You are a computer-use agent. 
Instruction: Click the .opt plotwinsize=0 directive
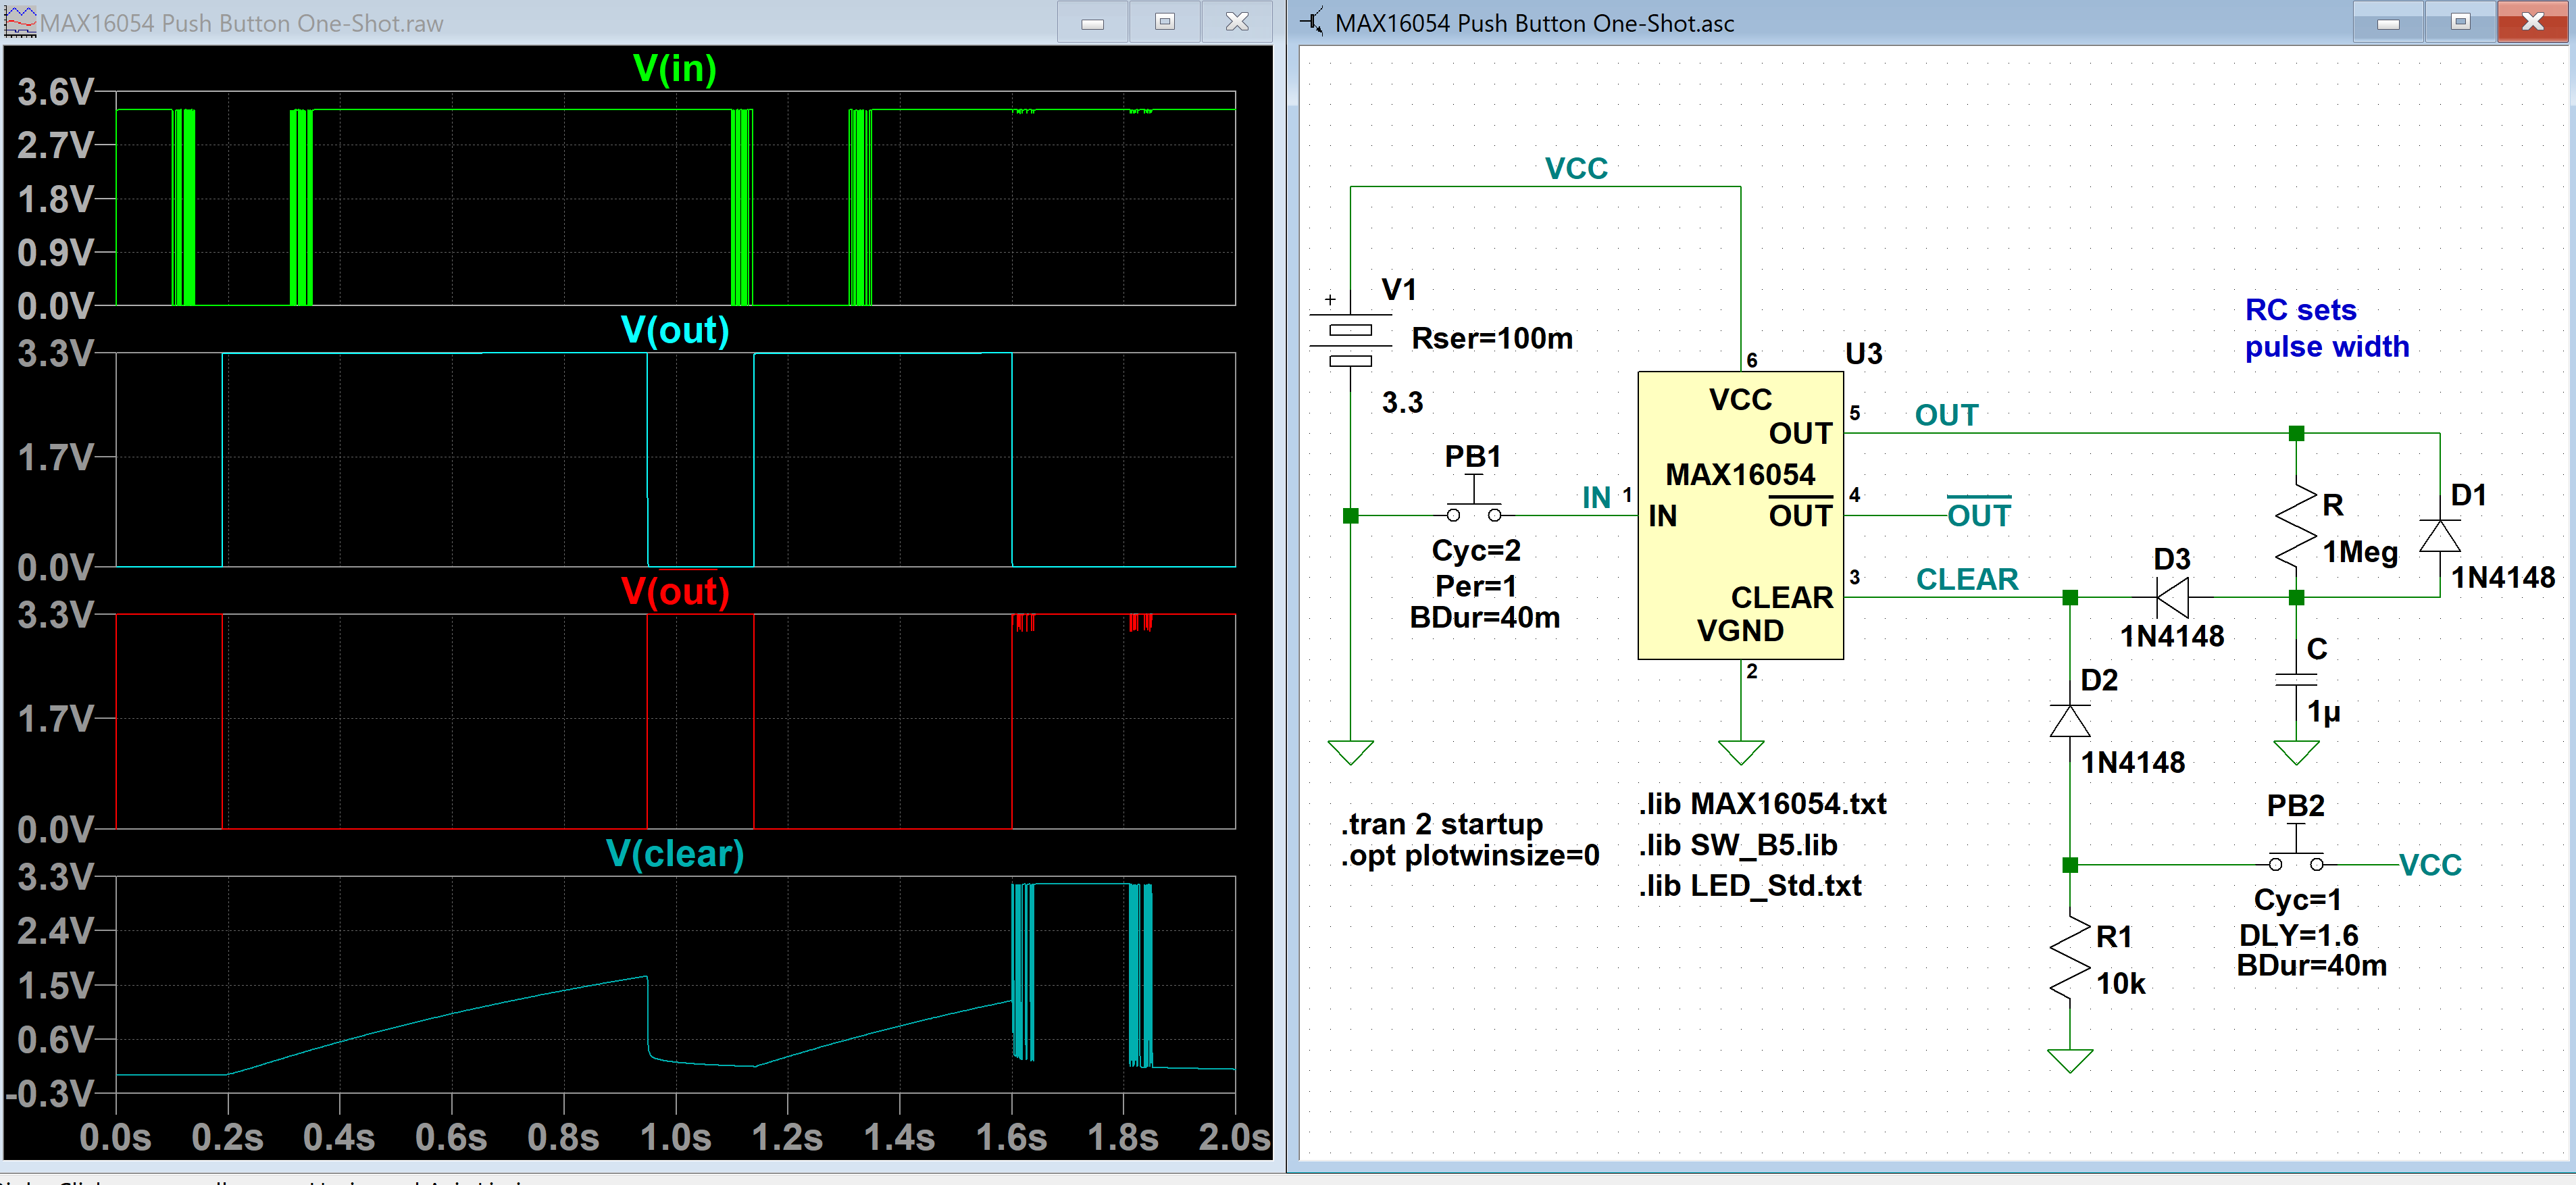tap(1469, 856)
